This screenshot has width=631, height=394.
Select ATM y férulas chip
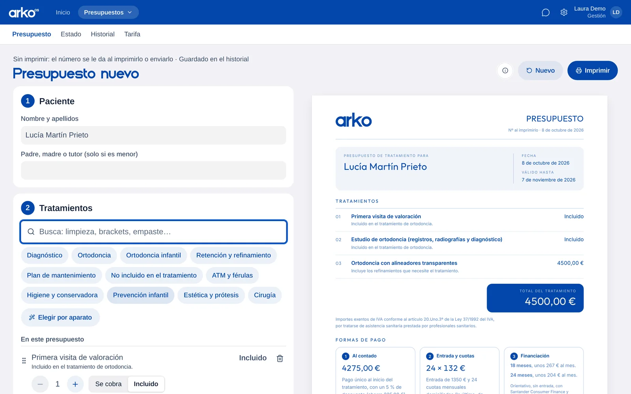(x=232, y=275)
